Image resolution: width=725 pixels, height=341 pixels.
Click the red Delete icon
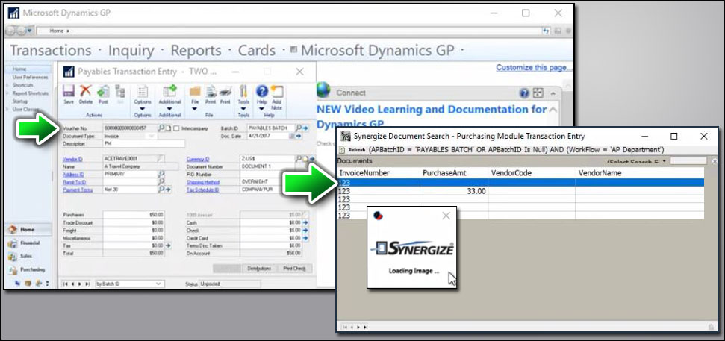[86, 94]
